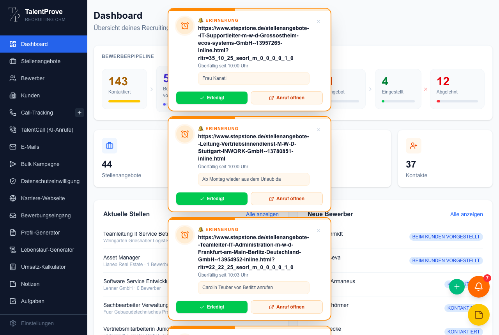Click the plus icon beside Call-Tracking
499x335 pixels.
(80, 113)
